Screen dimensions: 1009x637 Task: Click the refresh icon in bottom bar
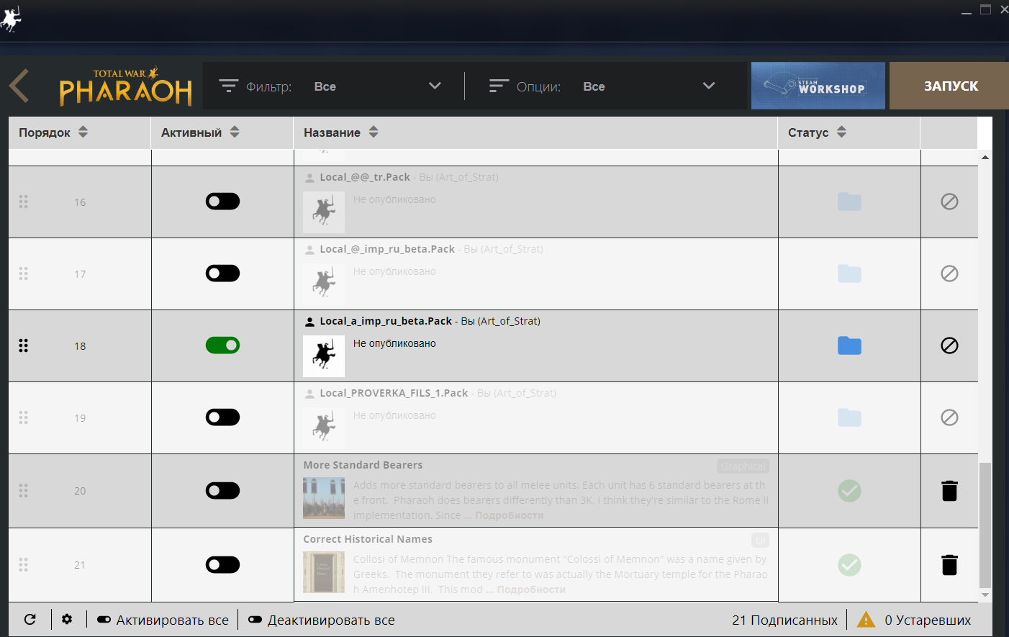(x=30, y=620)
